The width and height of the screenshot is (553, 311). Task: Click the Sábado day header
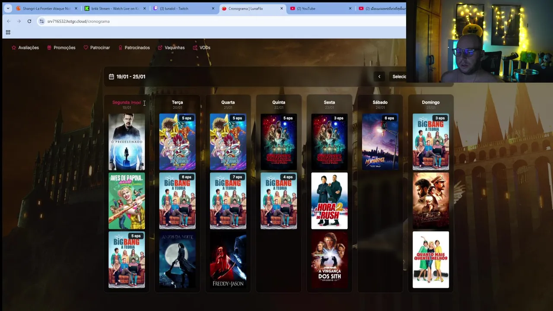click(x=380, y=102)
